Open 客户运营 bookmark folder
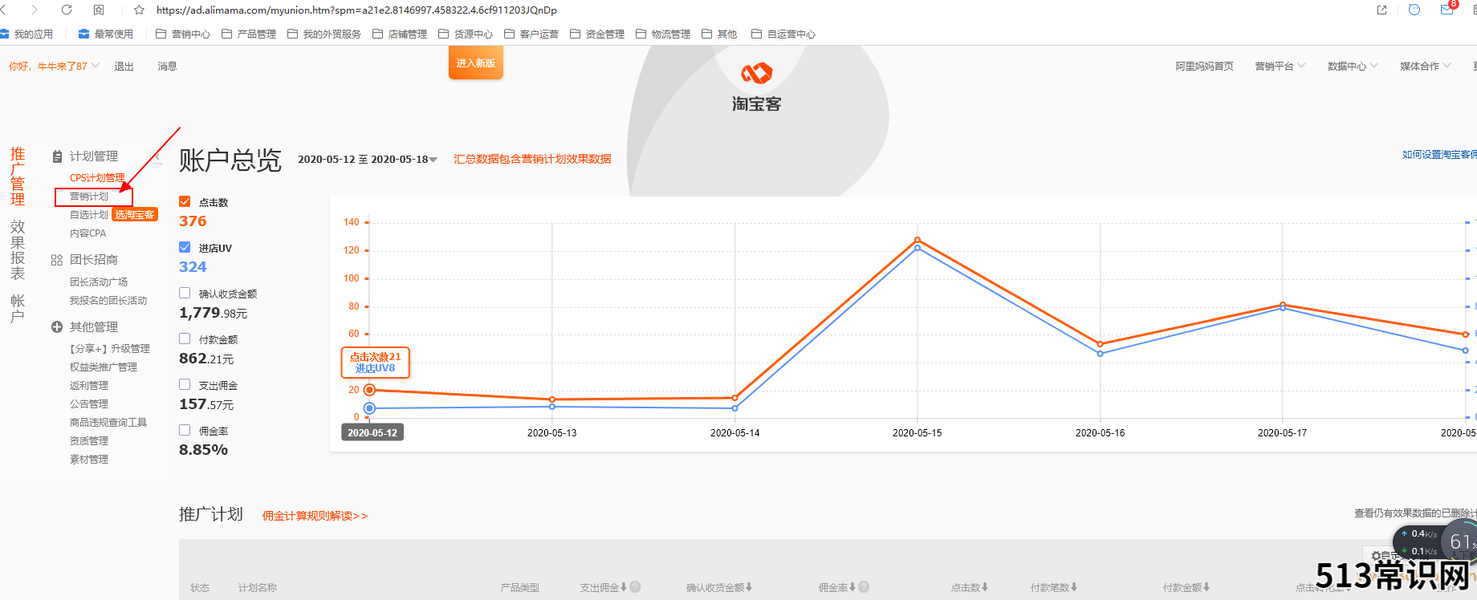 pos(531,34)
